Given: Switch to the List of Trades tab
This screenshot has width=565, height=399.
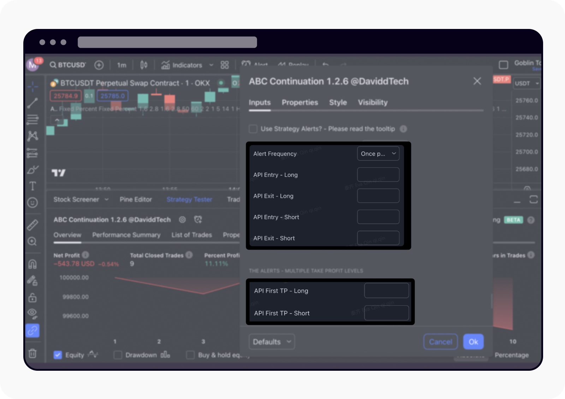Looking at the screenshot, I should point(192,235).
